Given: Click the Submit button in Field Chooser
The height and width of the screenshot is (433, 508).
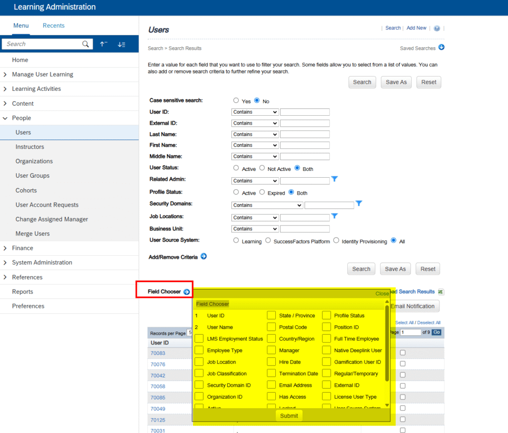Looking at the screenshot, I should [289, 416].
